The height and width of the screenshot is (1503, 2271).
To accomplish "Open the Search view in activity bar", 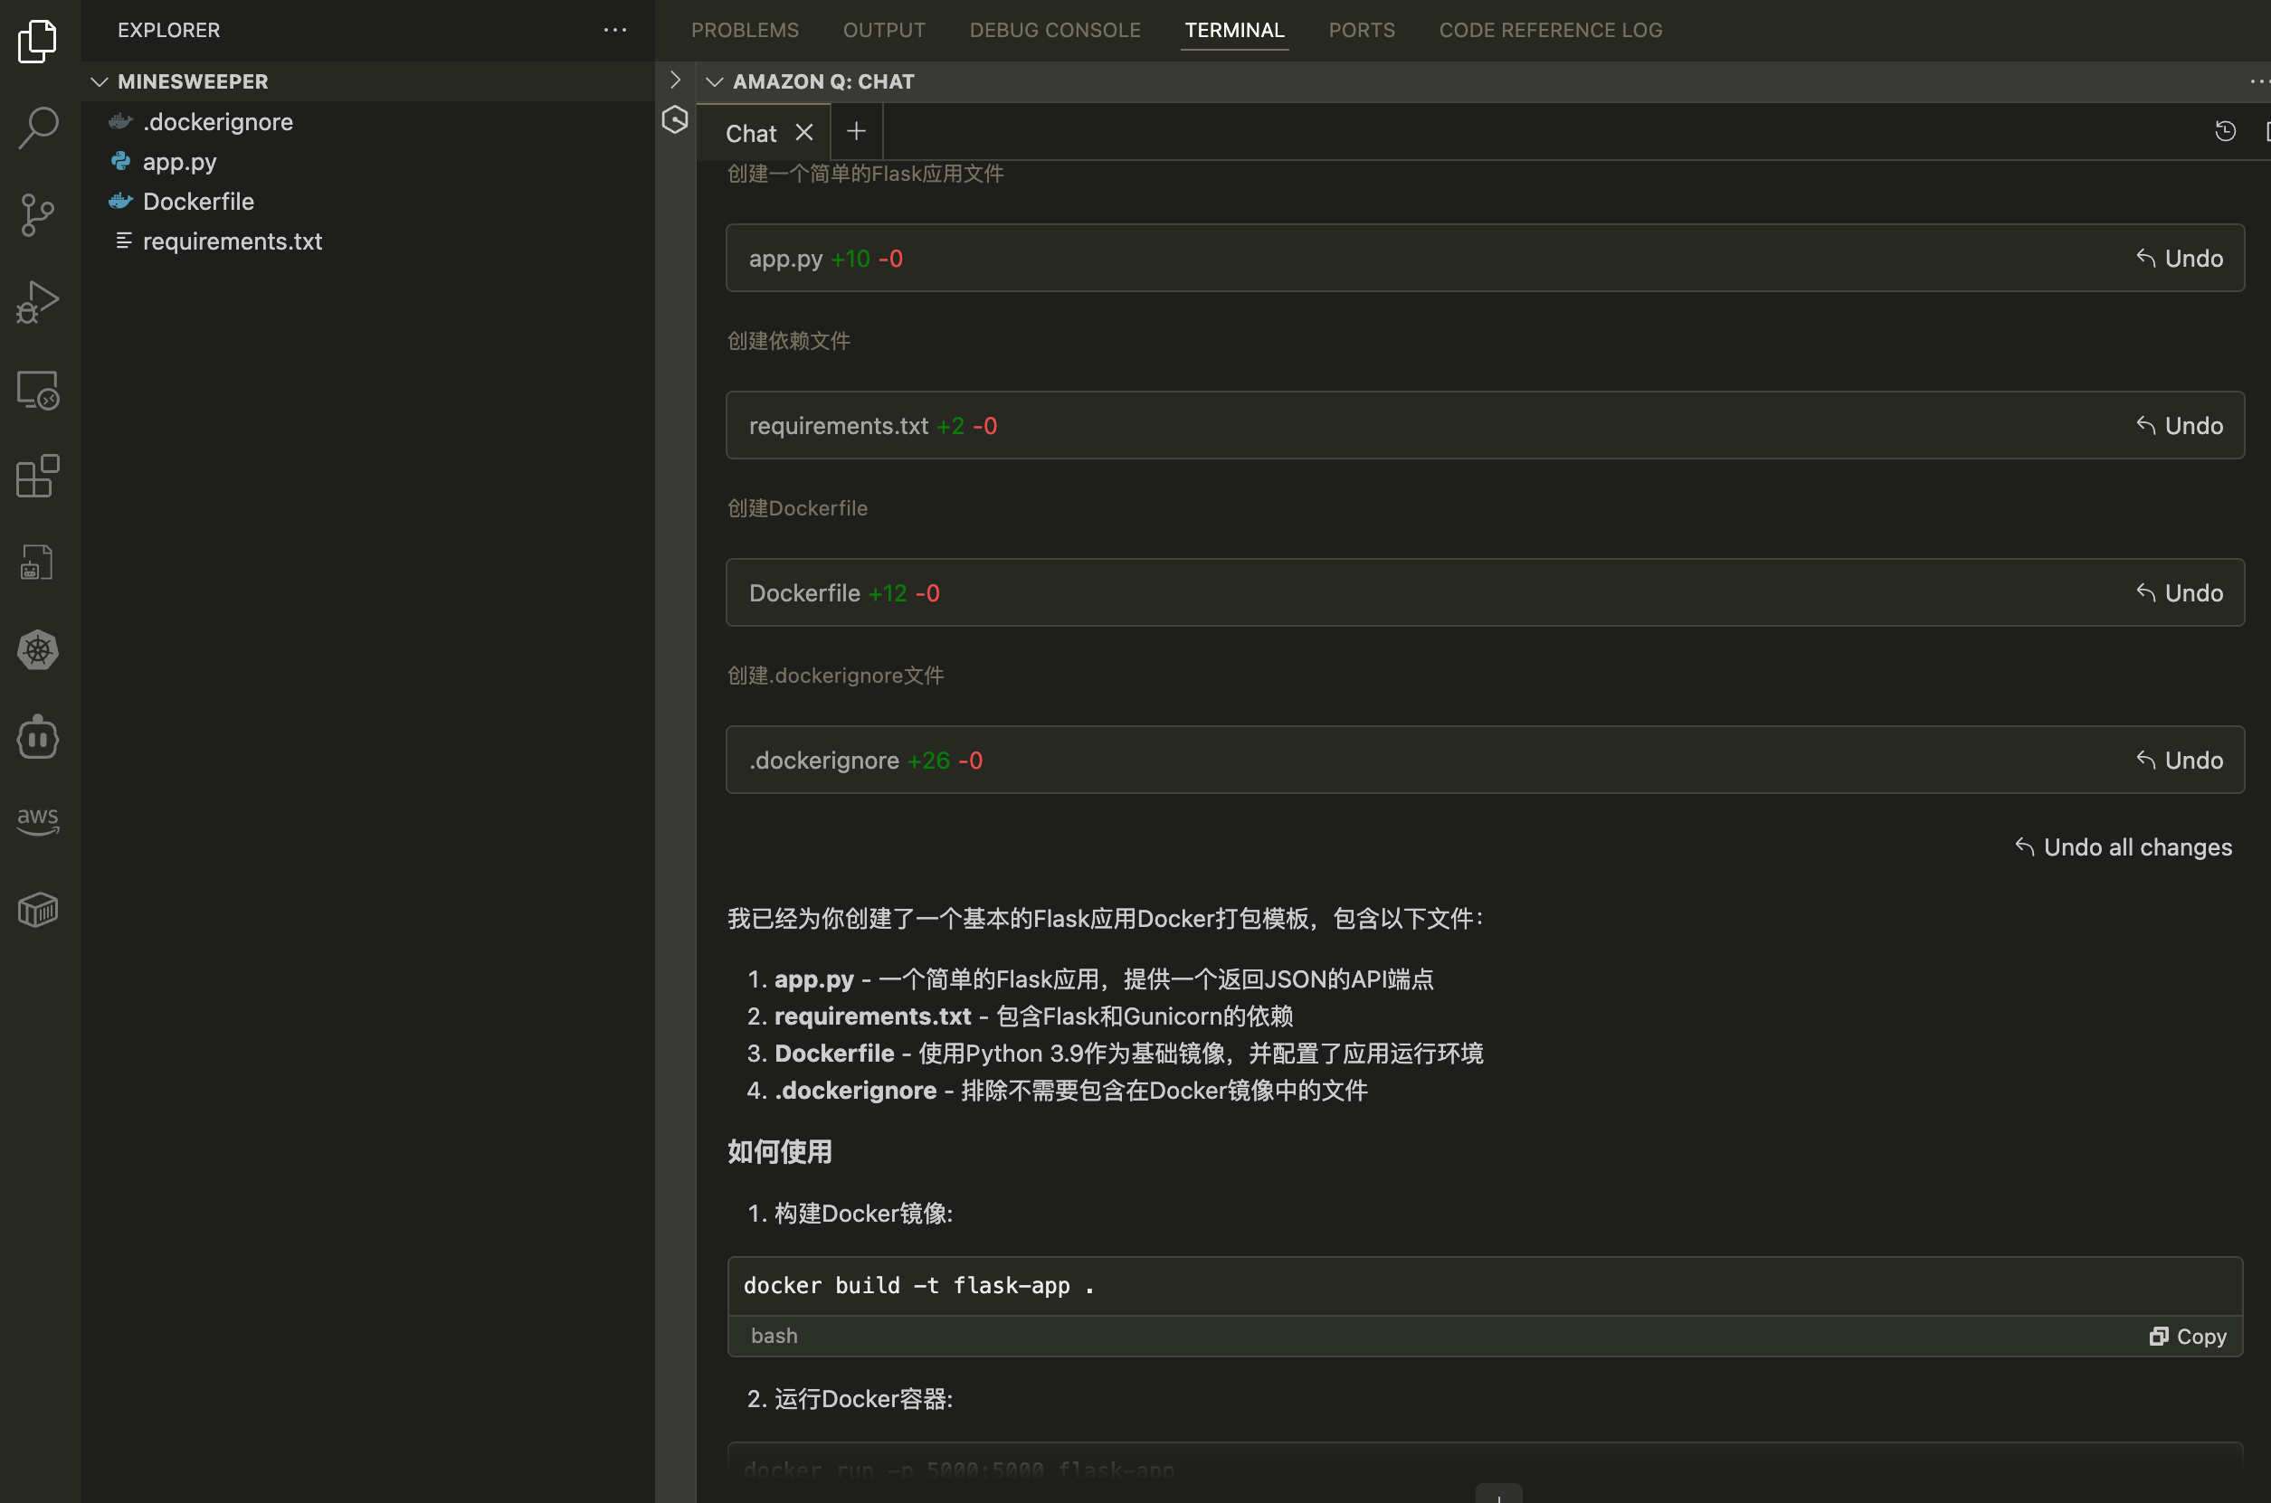I will pyautogui.click(x=38, y=128).
